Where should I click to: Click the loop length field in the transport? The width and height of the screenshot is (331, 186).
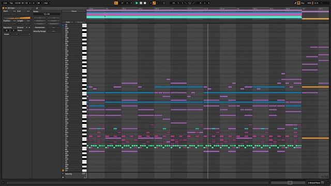pyautogui.click(x=205, y=3)
